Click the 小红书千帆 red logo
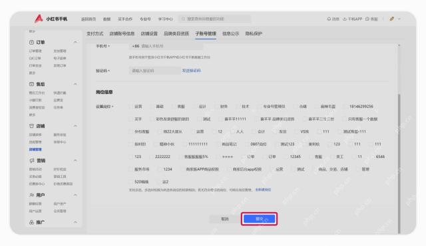 click(39, 19)
